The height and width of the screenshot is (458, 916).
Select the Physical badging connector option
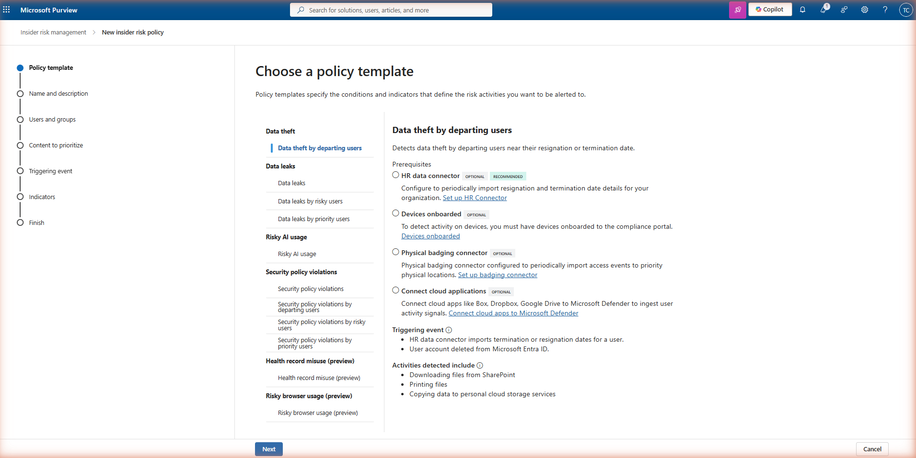[x=395, y=252]
